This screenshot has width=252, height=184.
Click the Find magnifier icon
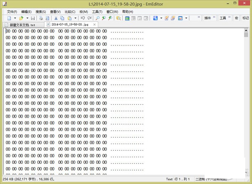tap(97, 18)
